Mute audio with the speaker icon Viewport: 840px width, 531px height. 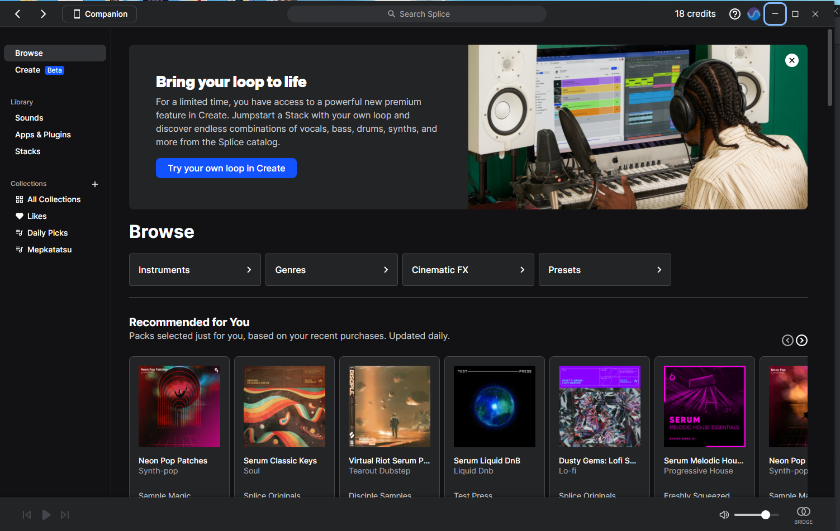pos(724,515)
